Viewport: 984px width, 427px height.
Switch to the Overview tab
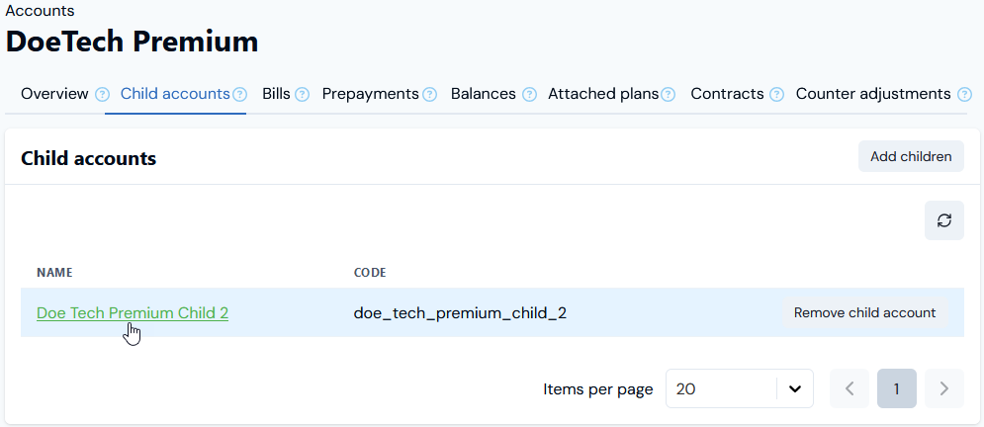coord(54,94)
